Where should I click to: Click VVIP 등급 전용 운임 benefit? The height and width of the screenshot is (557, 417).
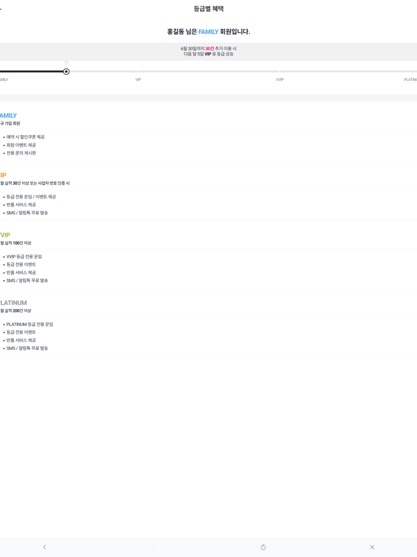coord(24,256)
